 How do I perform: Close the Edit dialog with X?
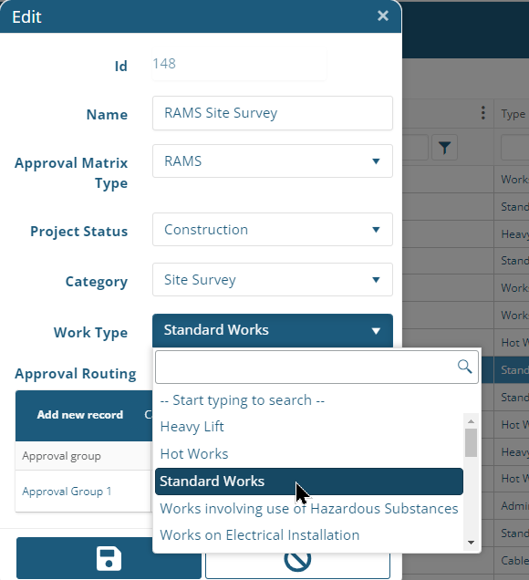(383, 16)
